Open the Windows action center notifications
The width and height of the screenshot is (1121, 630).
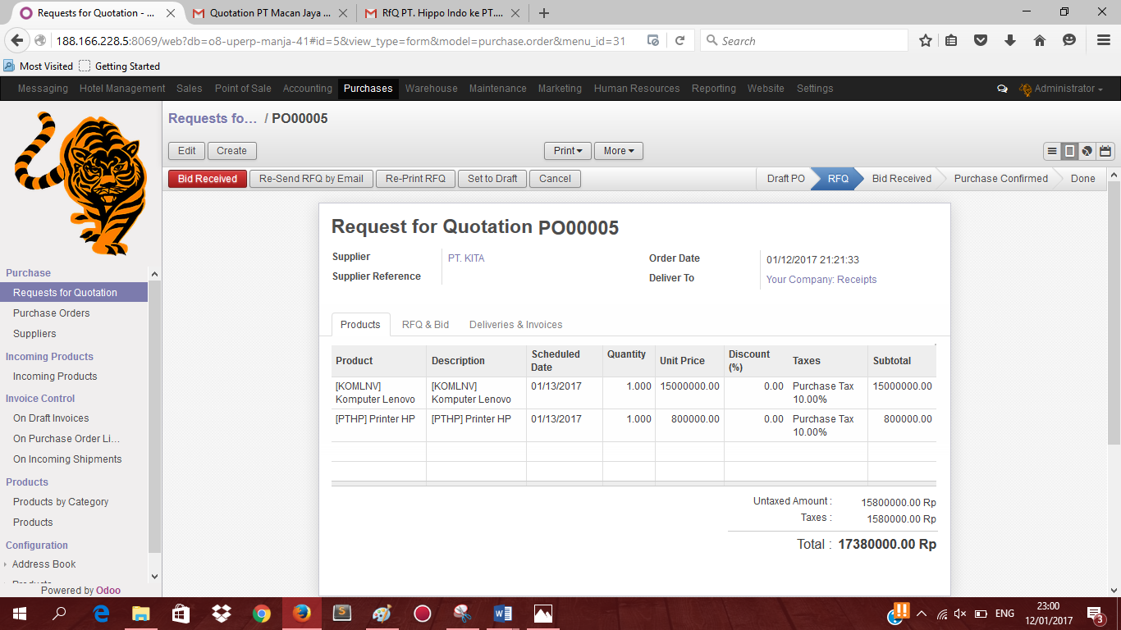coord(1095,614)
